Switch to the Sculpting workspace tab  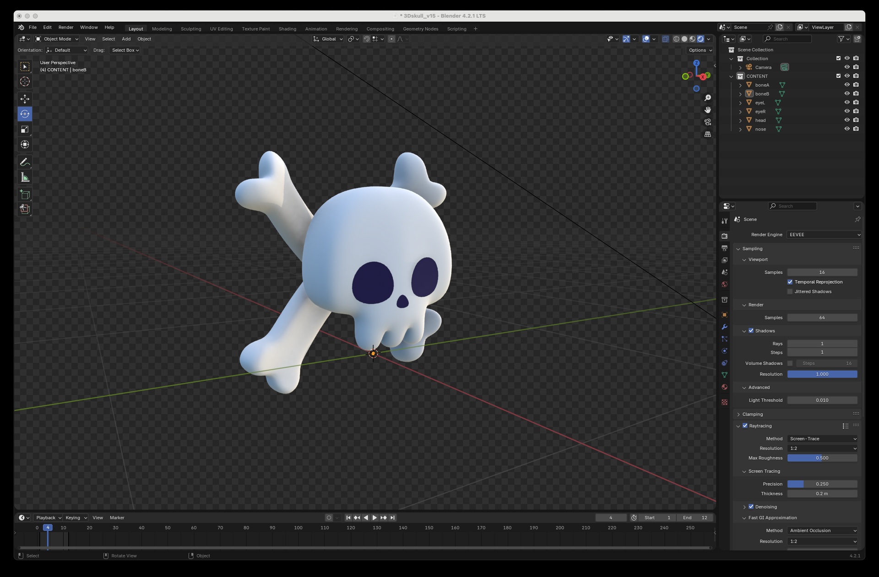pyautogui.click(x=191, y=29)
